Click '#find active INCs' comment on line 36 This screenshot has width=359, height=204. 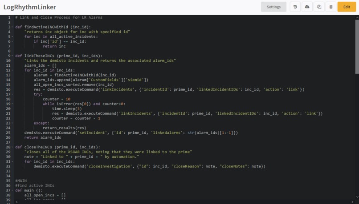coord(35,185)
